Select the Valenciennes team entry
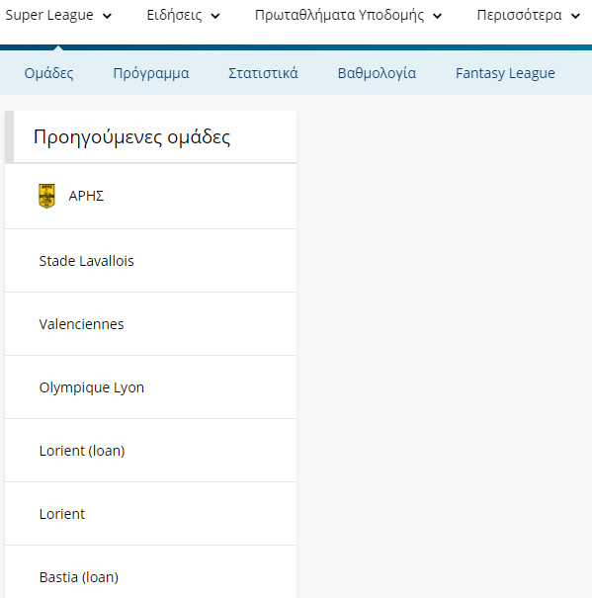 click(x=150, y=324)
